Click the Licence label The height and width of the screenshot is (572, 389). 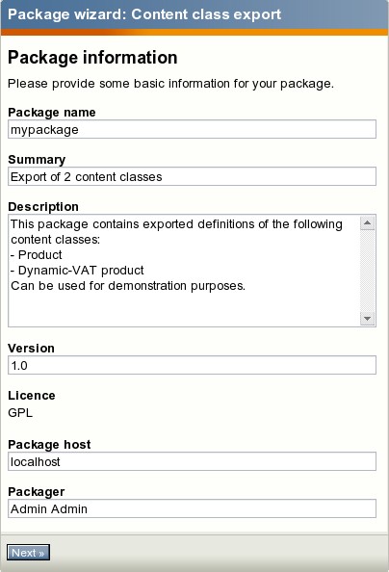[x=32, y=395]
